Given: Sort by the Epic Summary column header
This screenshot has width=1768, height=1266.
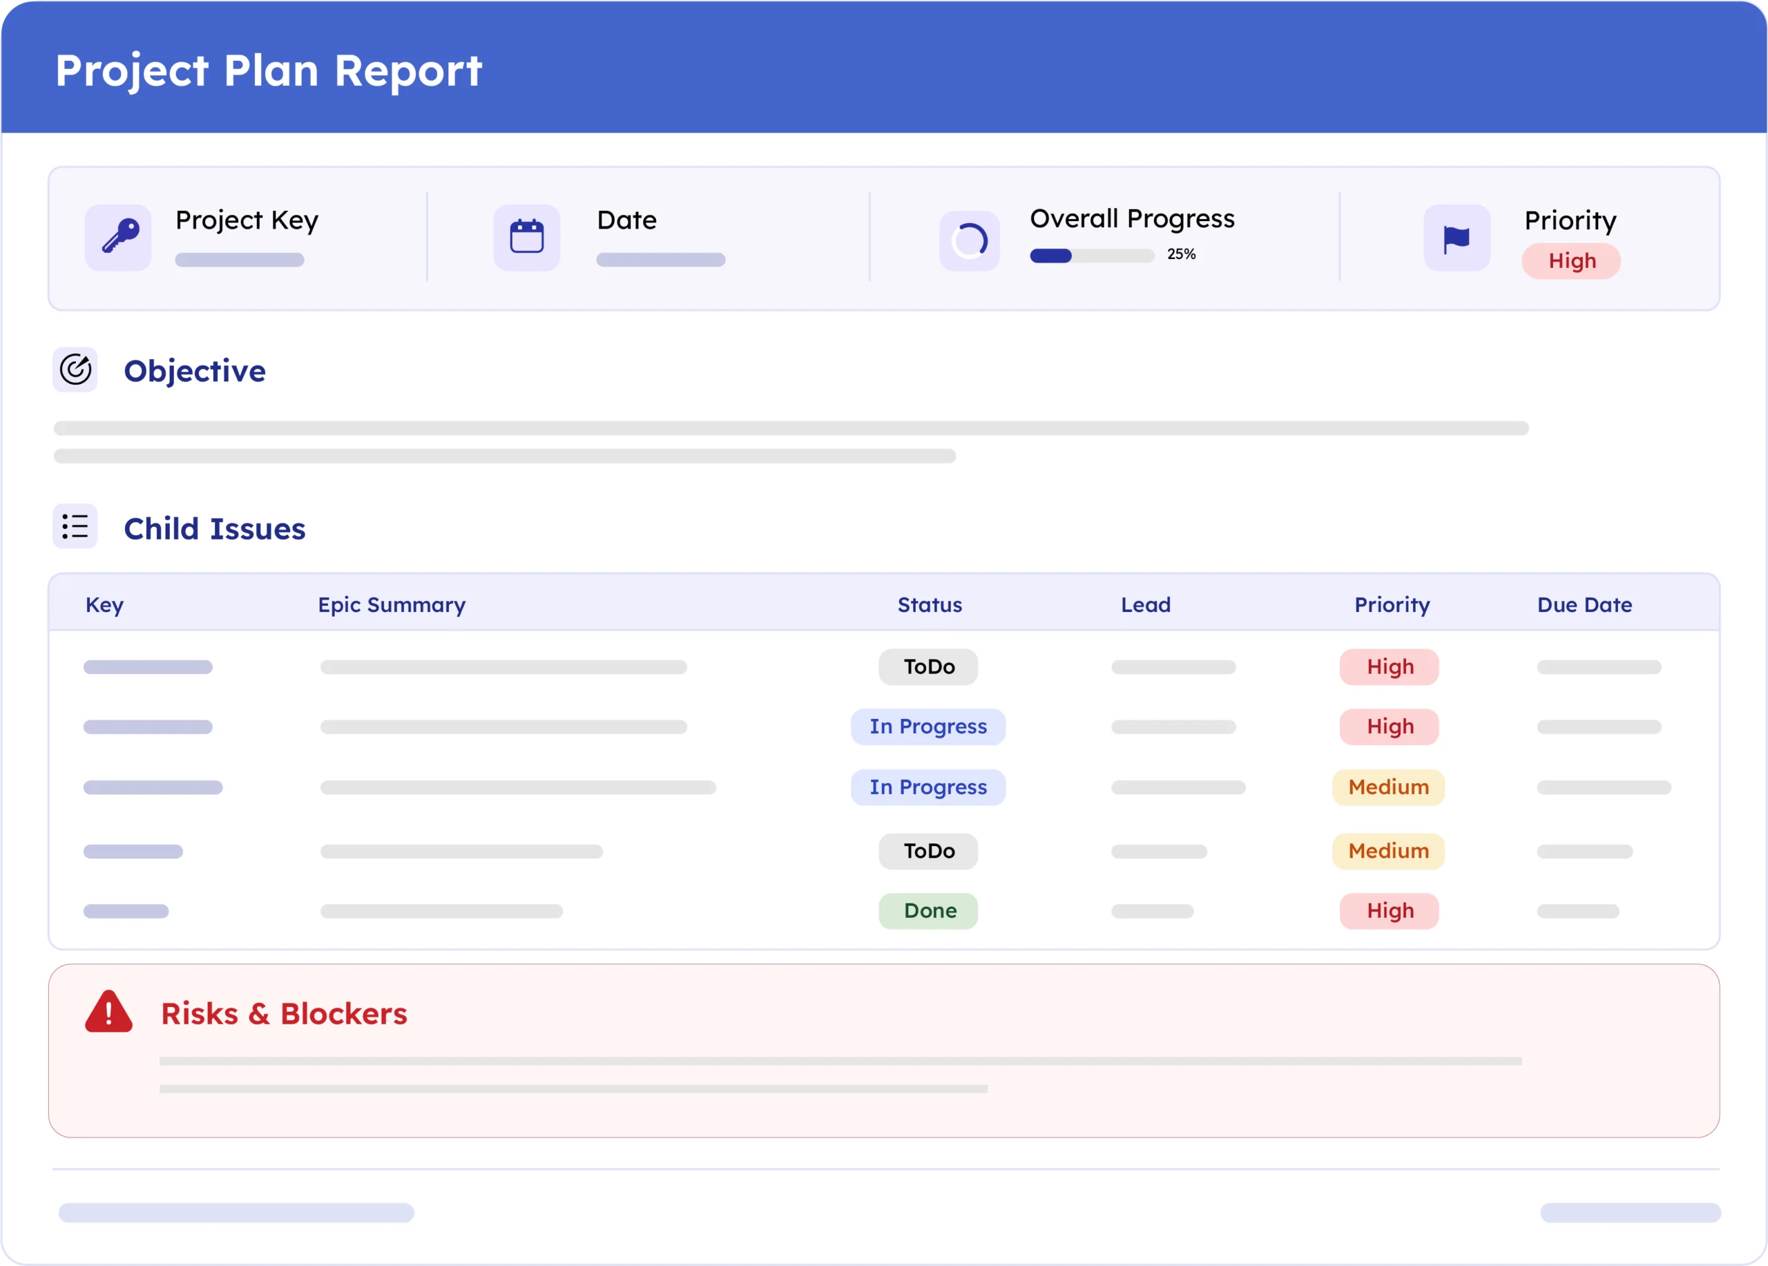Looking at the screenshot, I should pos(392,605).
